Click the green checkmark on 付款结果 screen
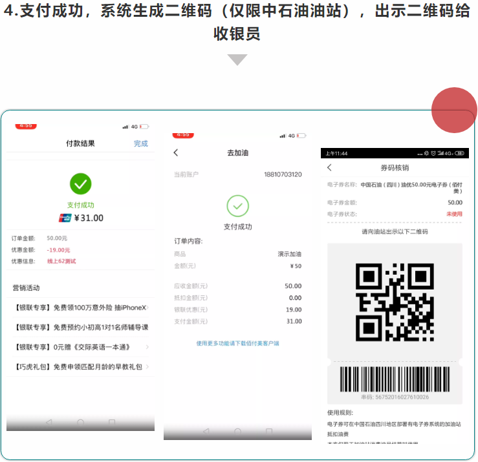478x462 pixels. coord(80,184)
